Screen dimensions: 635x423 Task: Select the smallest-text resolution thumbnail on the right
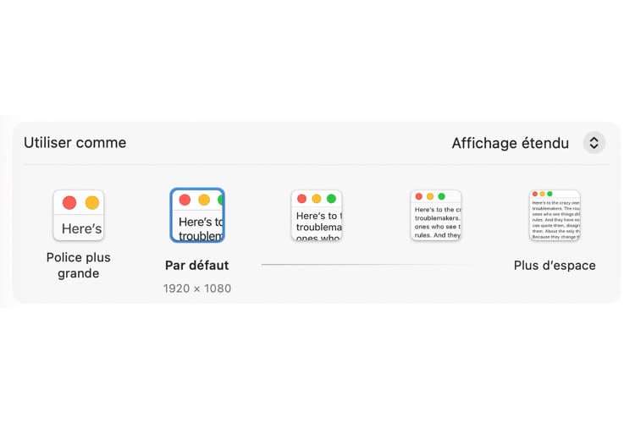point(555,215)
